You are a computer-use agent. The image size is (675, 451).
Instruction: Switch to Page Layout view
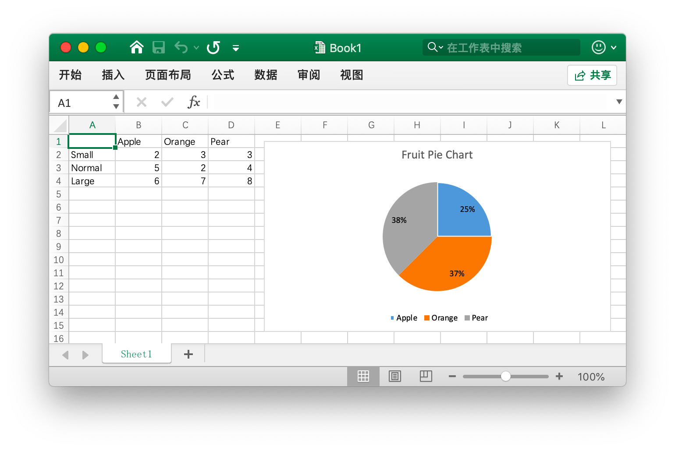[395, 377]
